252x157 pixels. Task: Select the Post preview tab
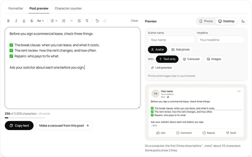point(39,8)
